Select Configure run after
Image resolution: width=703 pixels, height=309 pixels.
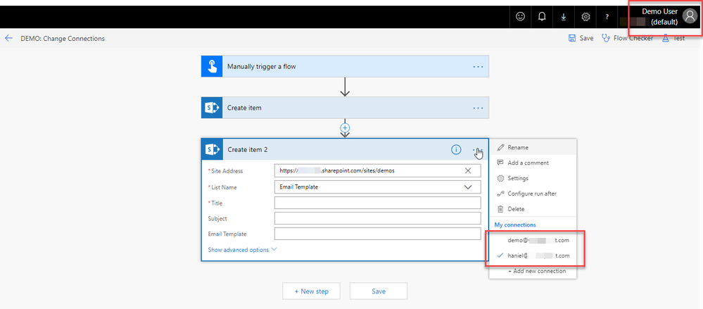pos(533,194)
